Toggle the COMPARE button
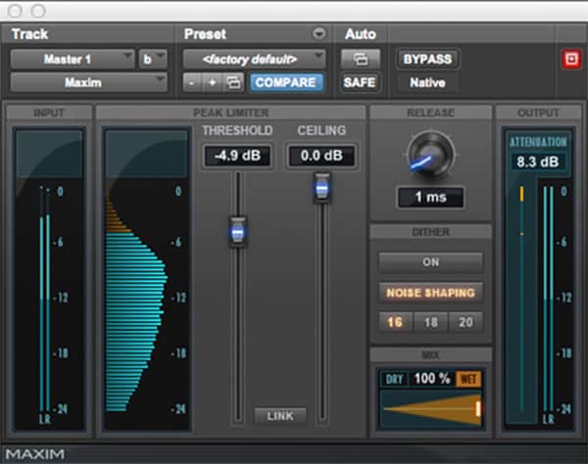This screenshot has height=464, width=588. pyautogui.click(x=286, y=82)
